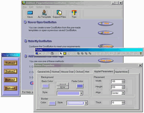This screenshot has width=144, height=113.
Task: Switch to the Normal tab
Action: coord(56,72)
